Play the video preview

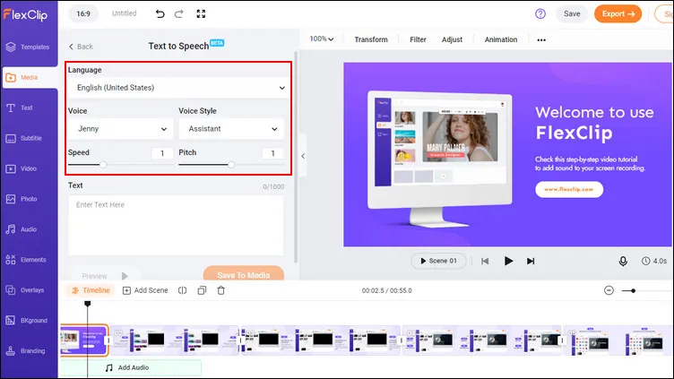(508, 261)
